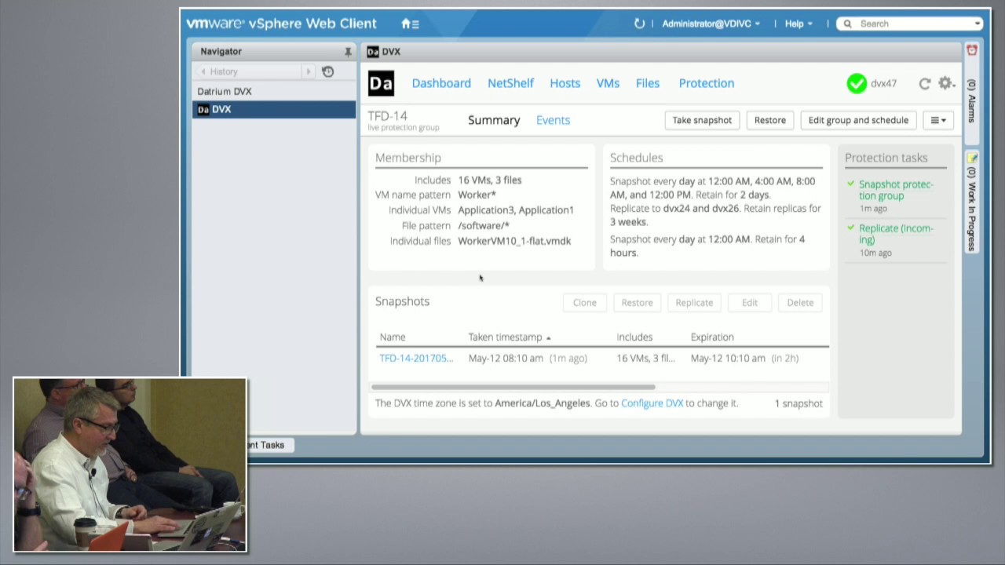Click the refresh icon in vSphere header
Viewport: 1005px width, 565px height.
pyautogui.click(x=639, y=24)
